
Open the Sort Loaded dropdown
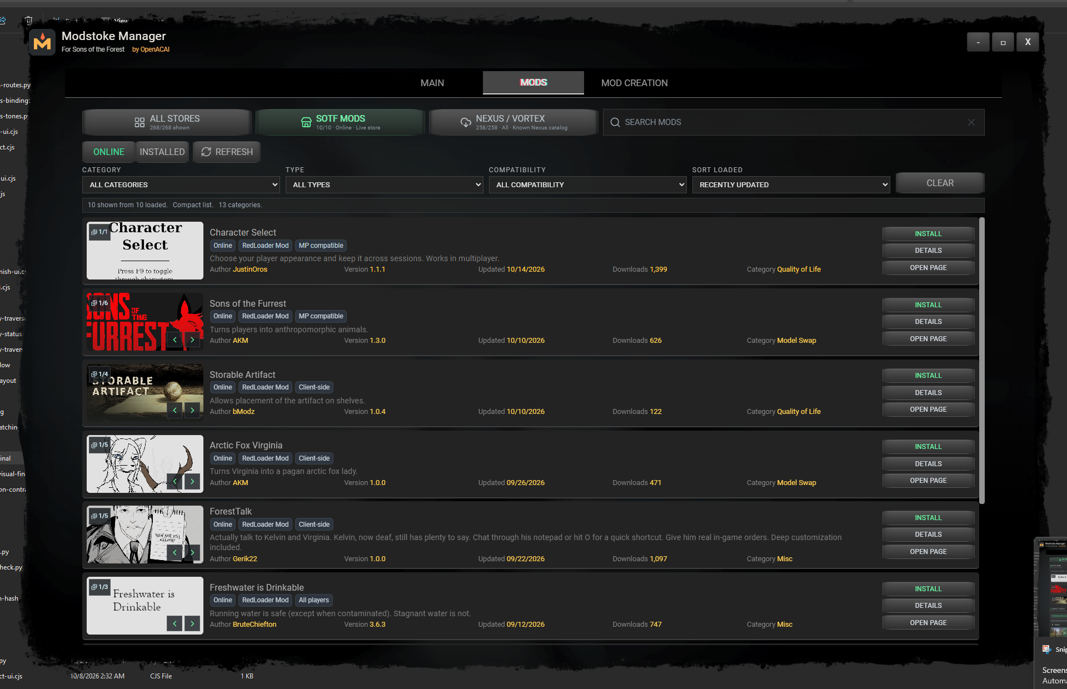[791, 184]
